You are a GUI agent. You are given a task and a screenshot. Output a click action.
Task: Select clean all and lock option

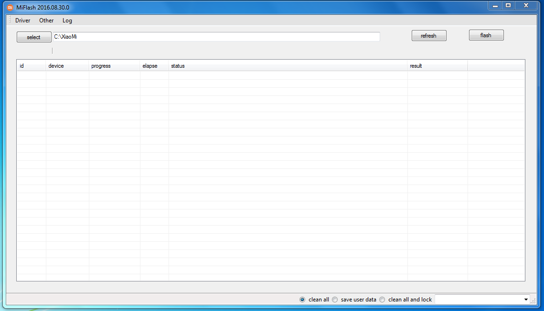pos(382,300)
